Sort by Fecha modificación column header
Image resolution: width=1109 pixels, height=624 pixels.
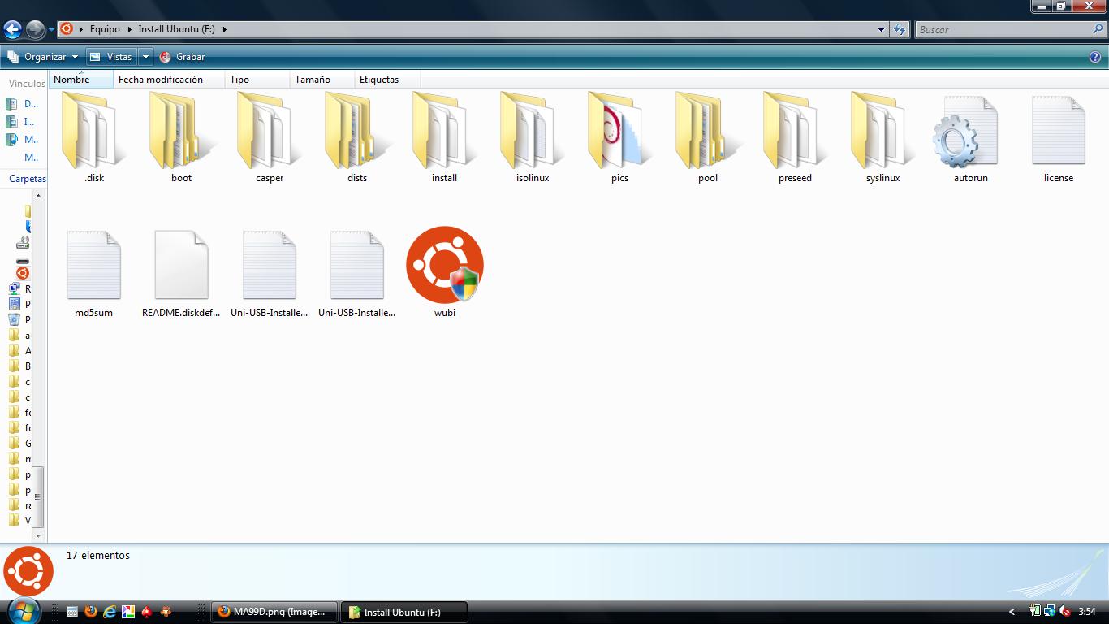(169, 80)
